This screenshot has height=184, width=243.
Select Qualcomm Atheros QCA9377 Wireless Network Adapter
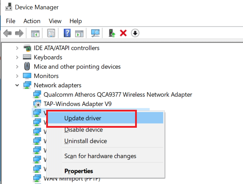(x=118, y=95)
